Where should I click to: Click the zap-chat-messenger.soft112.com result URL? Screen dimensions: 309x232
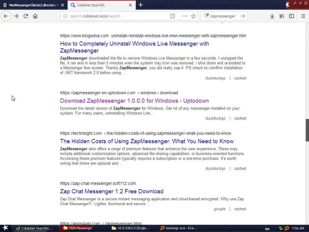coord(98,183)
